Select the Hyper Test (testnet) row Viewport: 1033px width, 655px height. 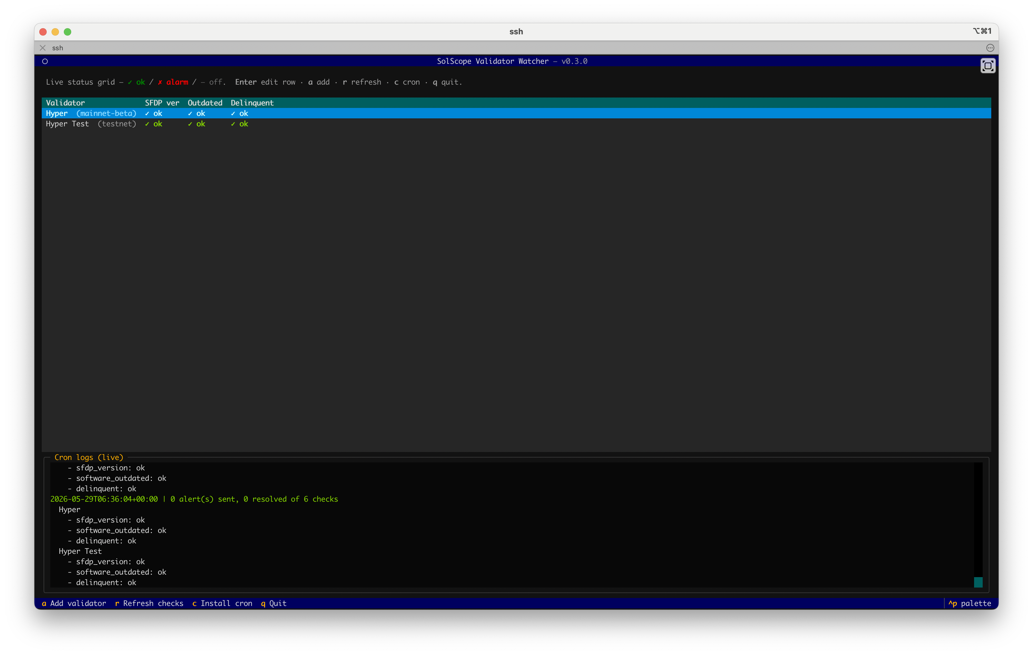click(516, 124)
